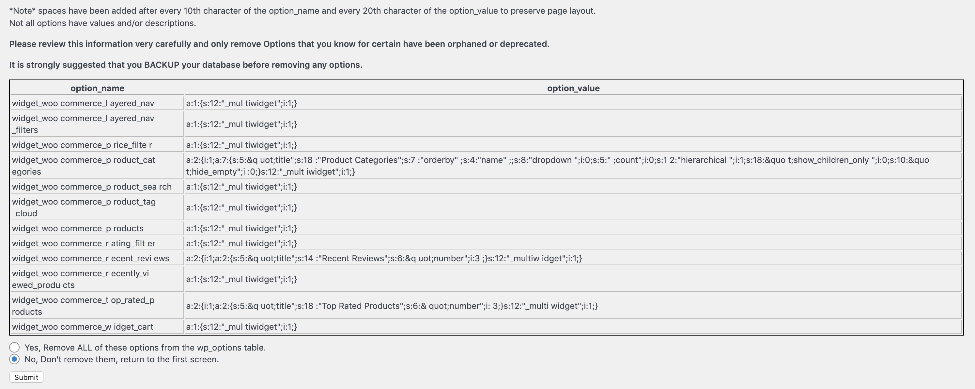Viewport: 975px width, 389px height.
Task: Select the Yes, Remove ALL options radio button
Action: click(14, 347)
